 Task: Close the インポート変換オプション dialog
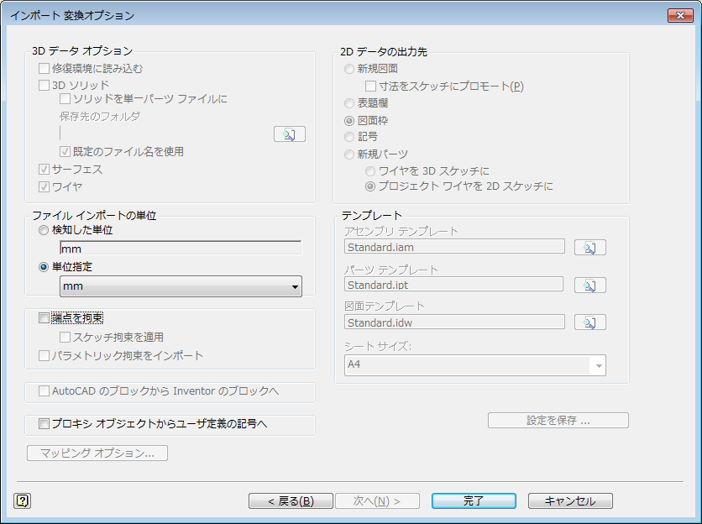[x=679, y=15]
